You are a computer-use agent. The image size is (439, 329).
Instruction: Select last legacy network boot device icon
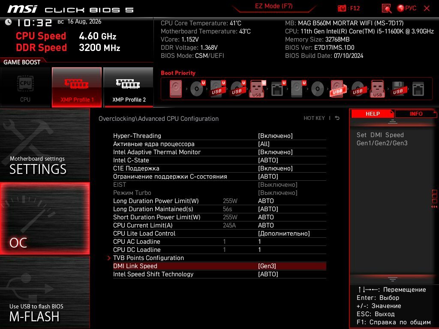point(418,89)
